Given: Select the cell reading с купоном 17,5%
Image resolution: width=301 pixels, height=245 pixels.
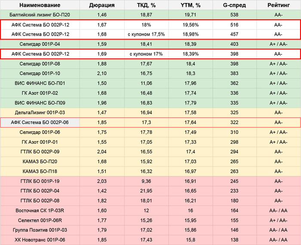Looking at the screenshot, I should [146, 34].
